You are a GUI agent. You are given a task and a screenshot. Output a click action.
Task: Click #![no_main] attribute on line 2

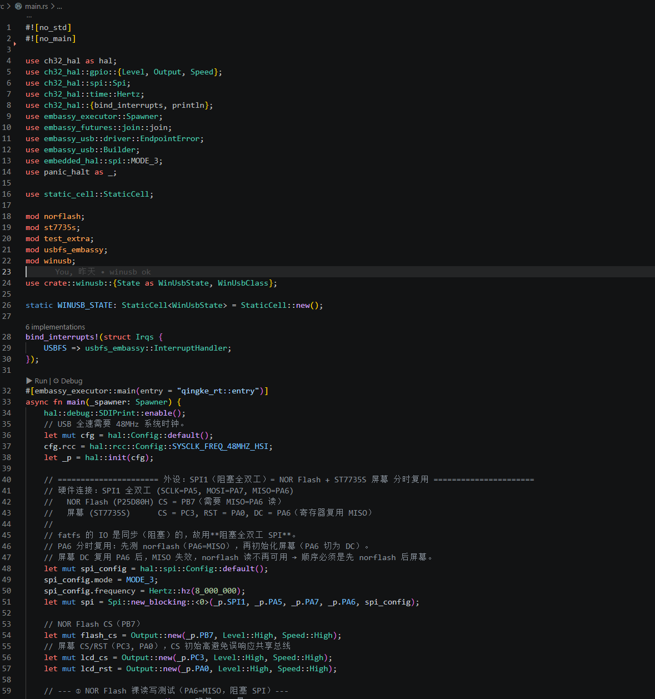[51, 38]
